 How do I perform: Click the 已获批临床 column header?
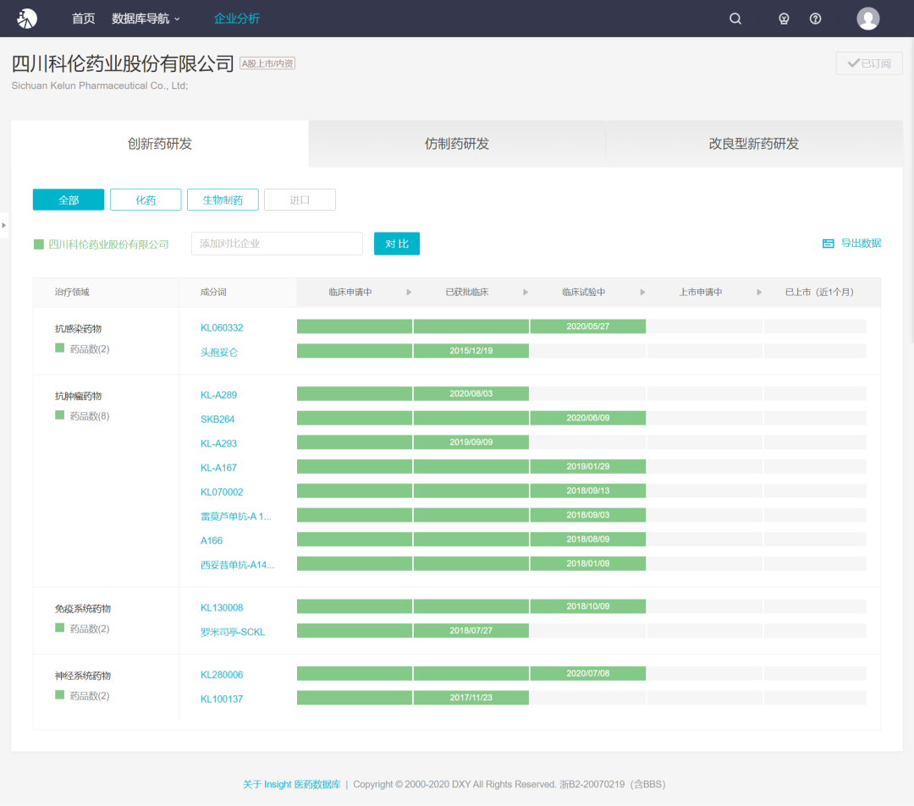tap(467, 293)
